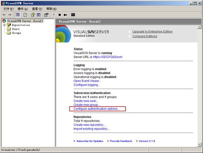Screen dimensions: 203x153
Task: Click 'There are 1 users and 1 groups' text
Action: 95,97
